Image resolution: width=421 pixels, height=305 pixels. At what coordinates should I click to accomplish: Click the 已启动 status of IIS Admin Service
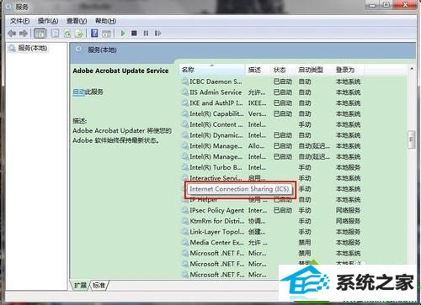pos(283,92)
